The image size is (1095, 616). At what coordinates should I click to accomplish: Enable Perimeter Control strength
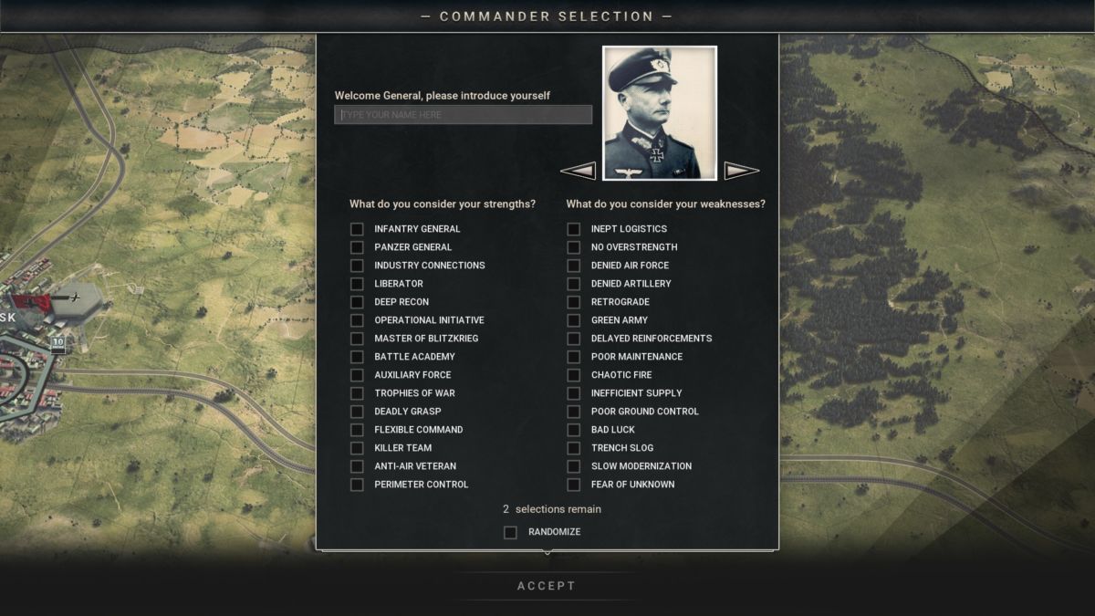pos(357,485)
